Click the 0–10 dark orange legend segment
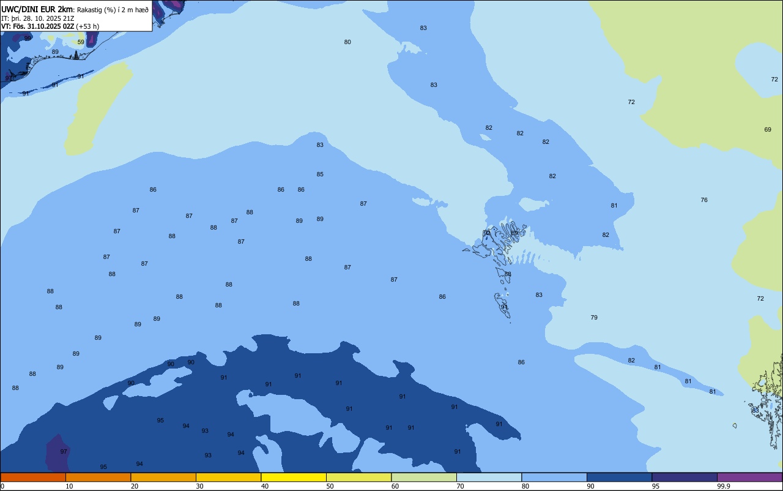Viewport: 783px width, 491px height. [33, 477]
